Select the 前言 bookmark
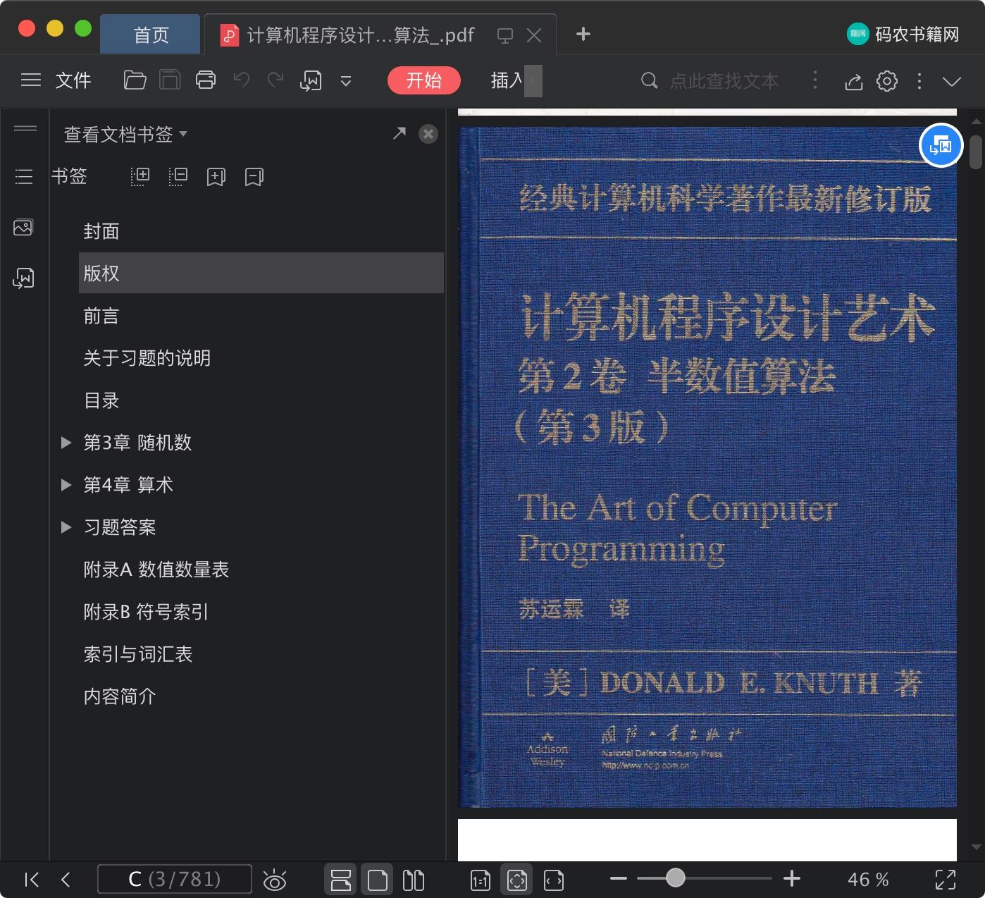Viewport: 985px width, 898px height. pos(101,316)
